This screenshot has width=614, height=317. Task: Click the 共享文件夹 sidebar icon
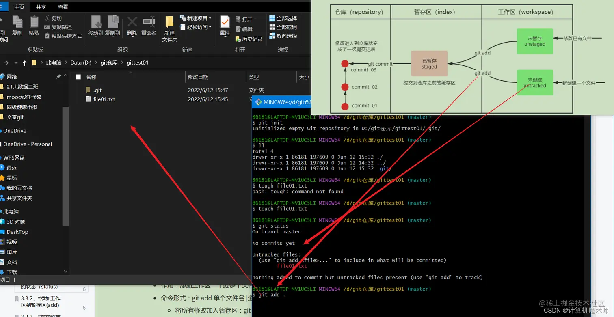coord(2,198)
